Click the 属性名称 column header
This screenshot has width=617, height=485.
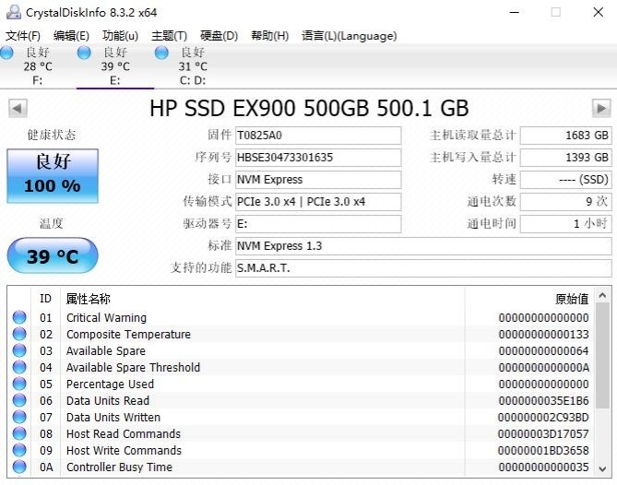coord(89,299)
